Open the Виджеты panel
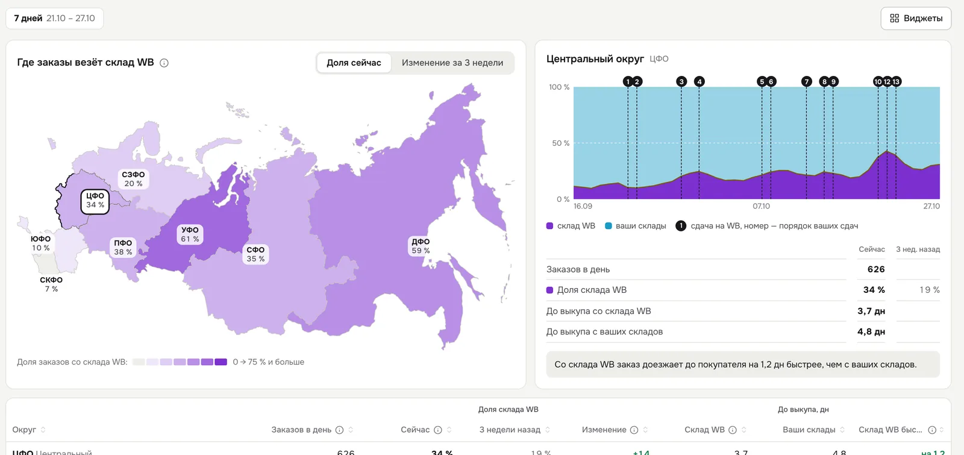964x455 pixels. click(x=916, y=18)
